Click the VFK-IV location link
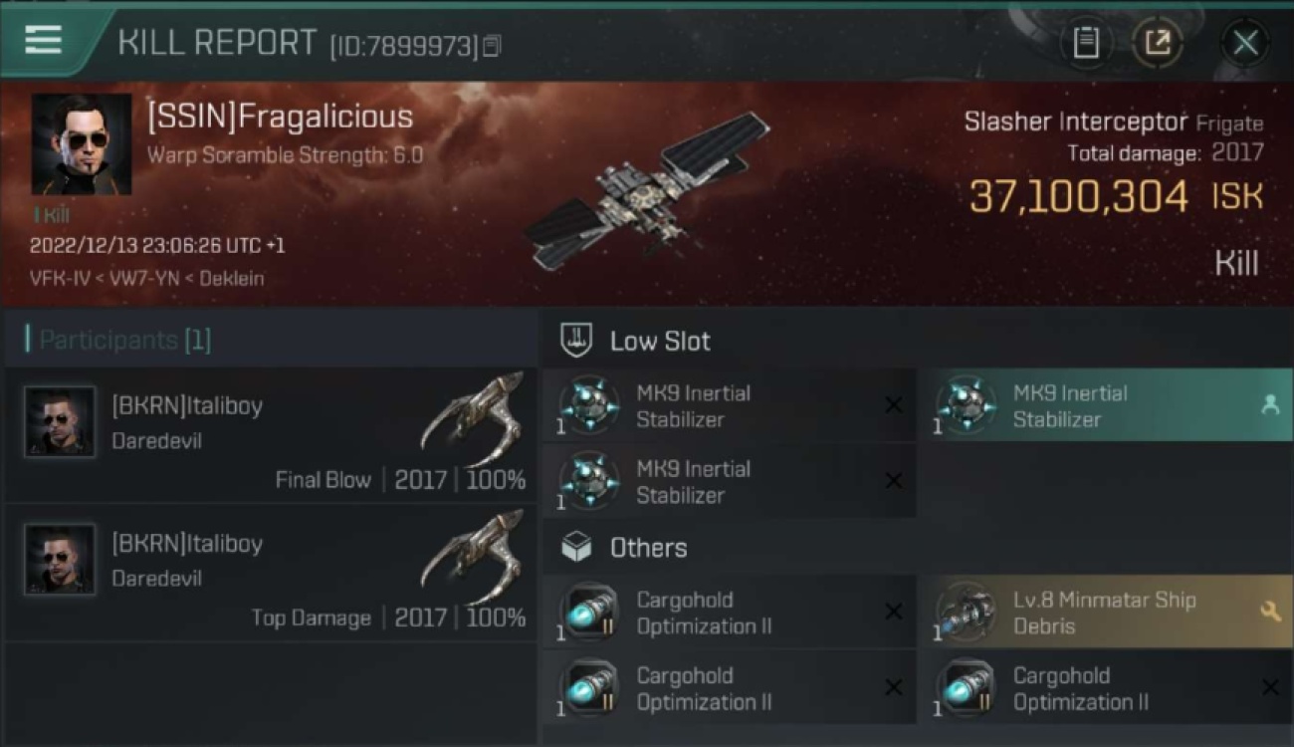1294x747 pixels. pos(54,279)
